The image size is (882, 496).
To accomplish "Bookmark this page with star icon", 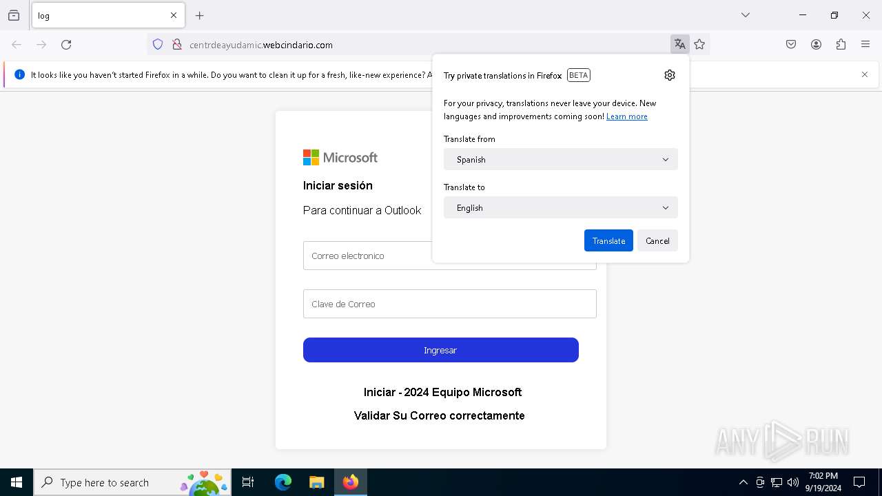I will [700, 45].
